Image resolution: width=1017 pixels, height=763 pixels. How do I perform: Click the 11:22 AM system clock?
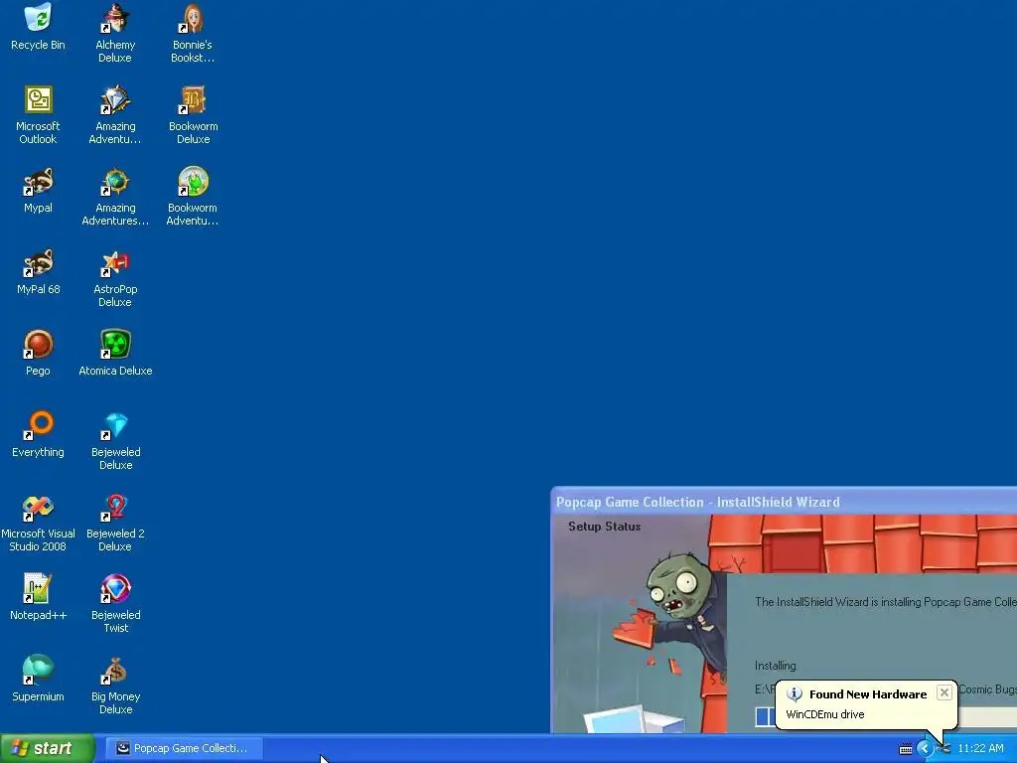click(x=980, y=748)
